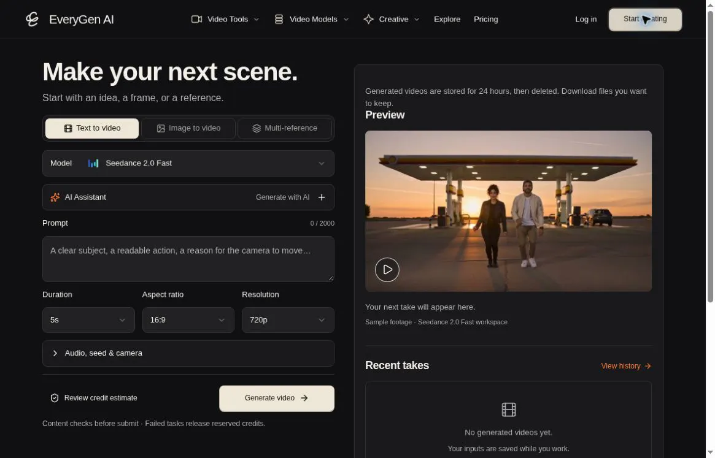
Task: Click the film icon in Recent takes
Action: (x=508, y=410)
